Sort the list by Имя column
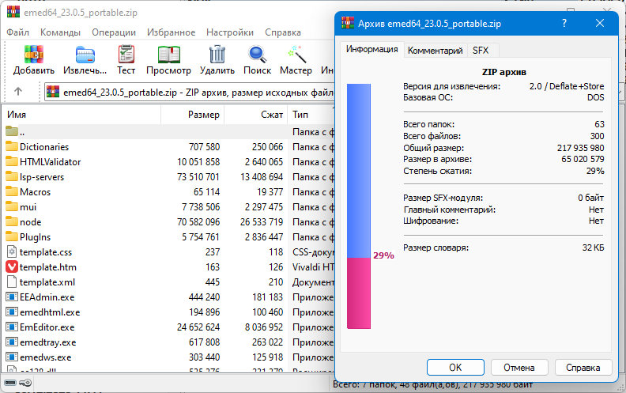Screen dimensions: 626x393 coord(83,115)
